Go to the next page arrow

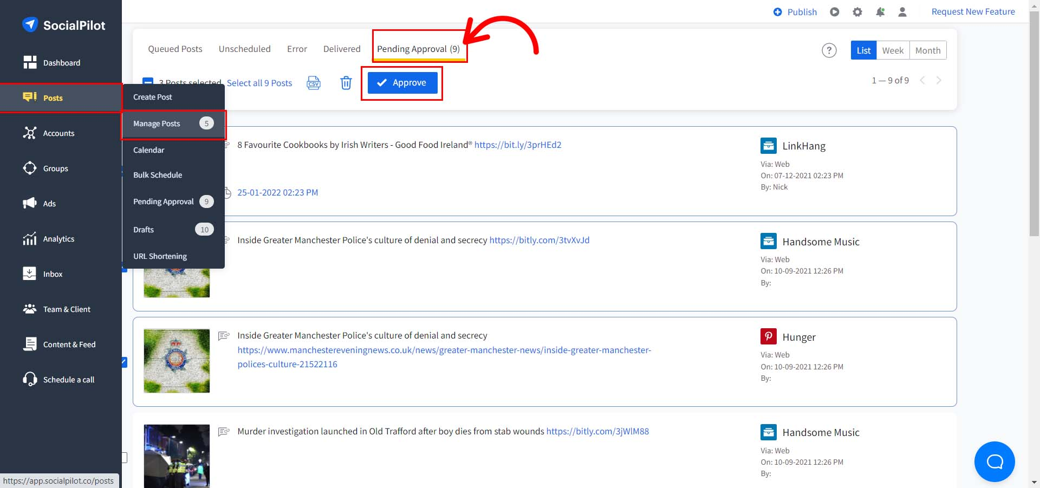tap(939, 80)
